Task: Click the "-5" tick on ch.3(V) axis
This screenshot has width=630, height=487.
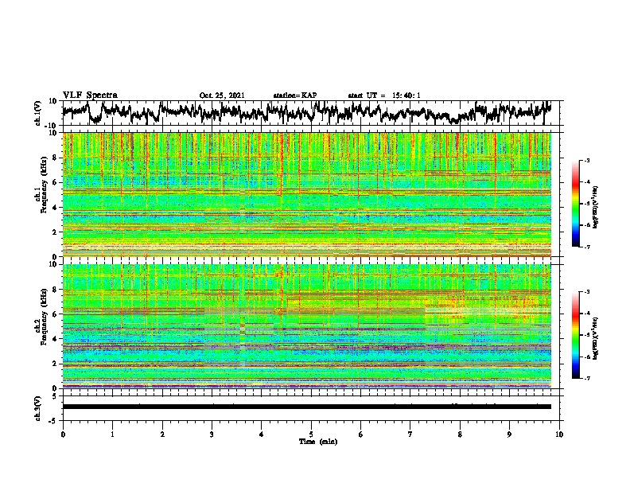Action: pos(54,421)
